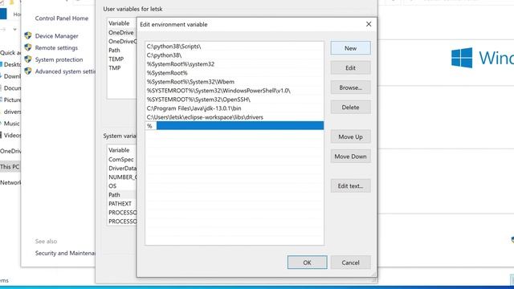Viewport: 514px width, 289px height.
Task: Select the TEMP user variable row
Action: (122, 59)
